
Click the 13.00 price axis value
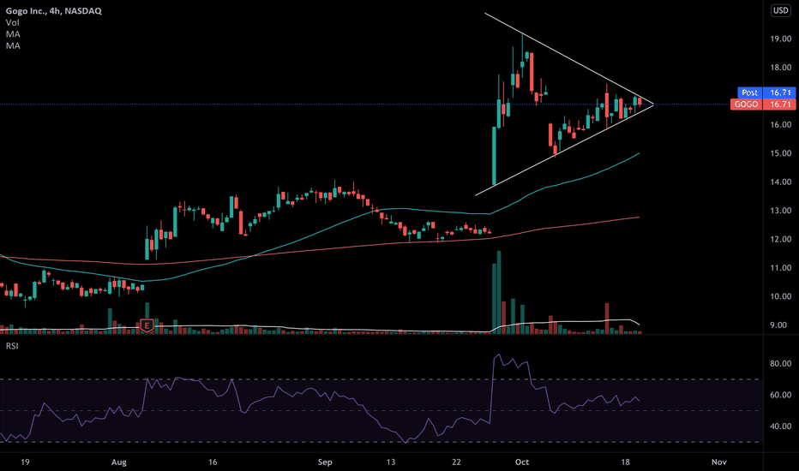point(781,211)
